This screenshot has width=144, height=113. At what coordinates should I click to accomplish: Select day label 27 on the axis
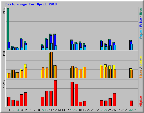pyautogui.click(x=118, y=110)
